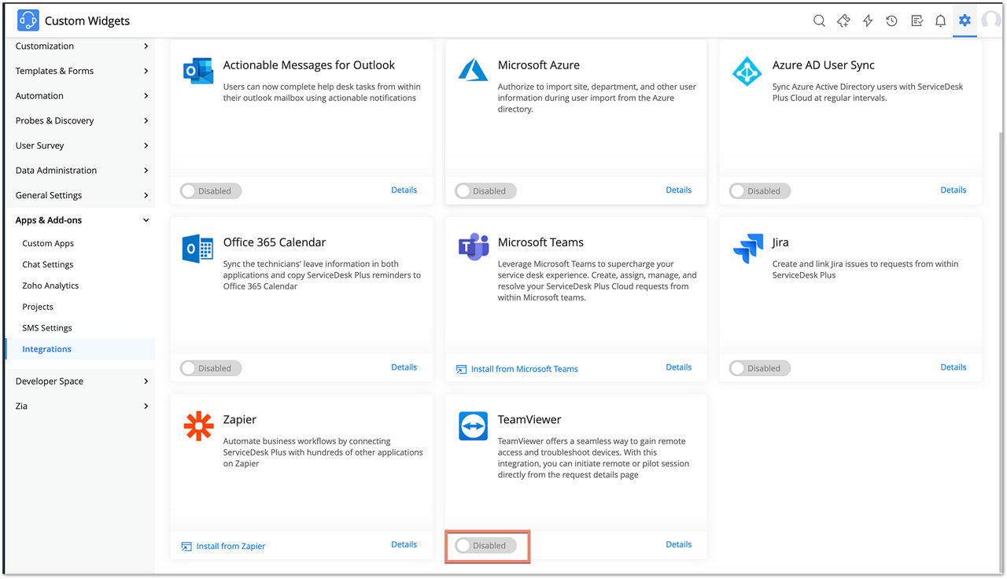This screenshot has height=579, width=1007.
Task: Click the quick actions lightning icon
Action: pyautogui.click(x=867, y=20)
